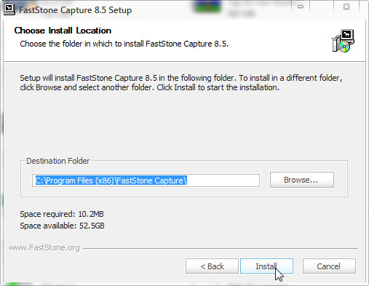The image size is (369, 286).
Task: Minimize the FastStone Capture Setup window
Action: [x=301, y=7]
